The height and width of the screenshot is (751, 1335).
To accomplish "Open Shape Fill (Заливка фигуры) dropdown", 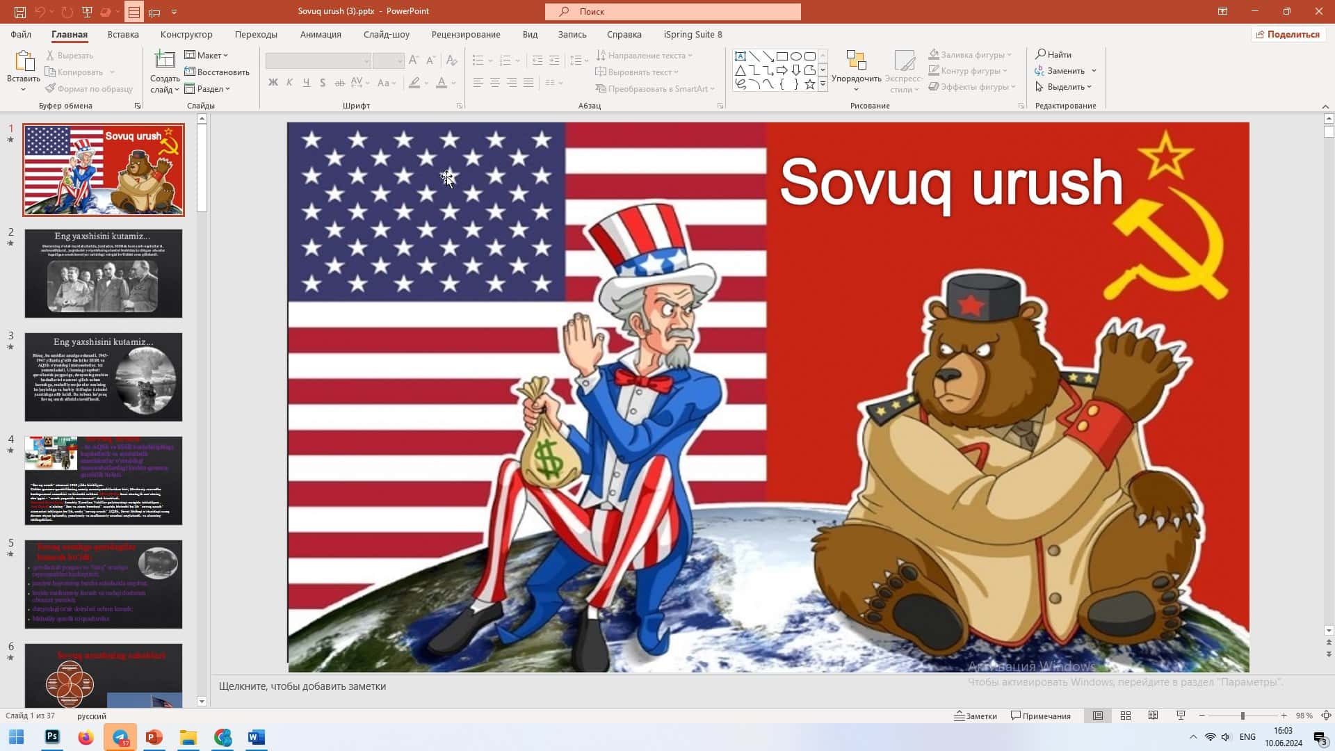I will pos(971,54).
